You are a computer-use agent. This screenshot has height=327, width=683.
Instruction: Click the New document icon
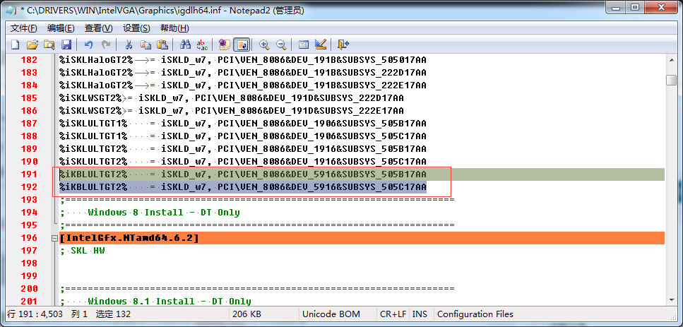tap(15, 44)
